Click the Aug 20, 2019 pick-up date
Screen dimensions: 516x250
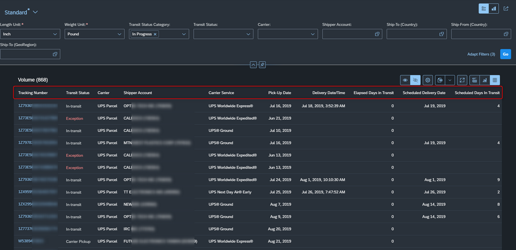click(279, 229)
